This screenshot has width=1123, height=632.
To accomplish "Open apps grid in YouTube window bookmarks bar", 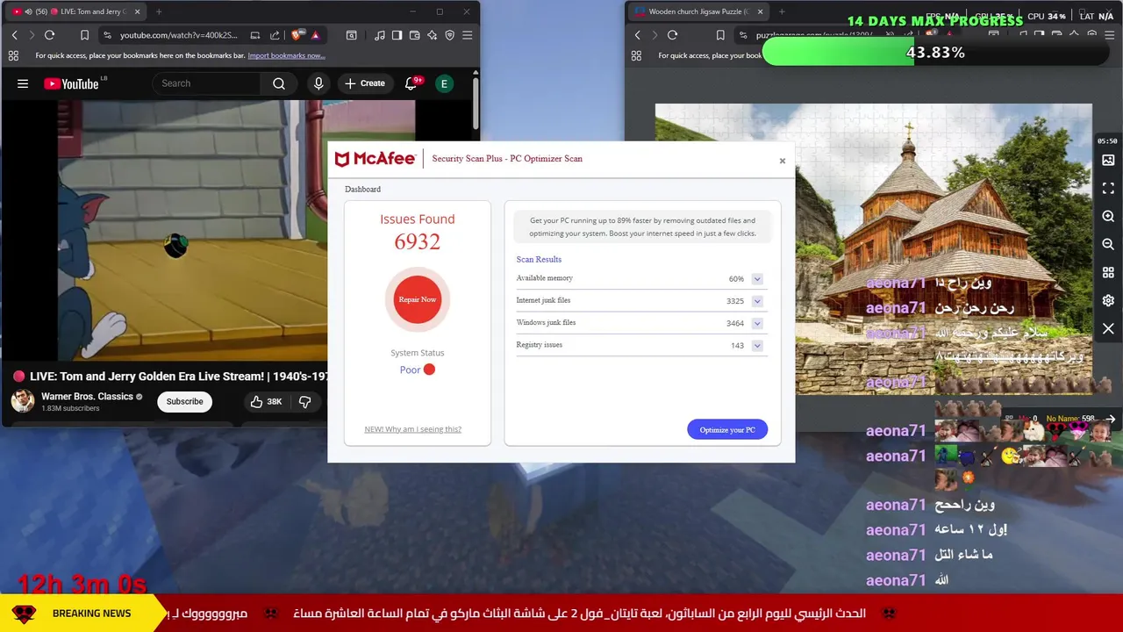I will (13, 55).
